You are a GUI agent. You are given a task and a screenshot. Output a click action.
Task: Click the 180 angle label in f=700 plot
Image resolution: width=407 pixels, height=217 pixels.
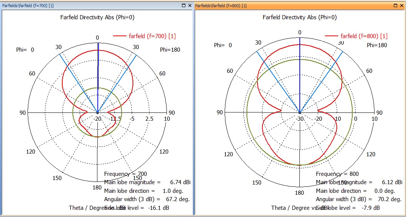(97, 188)
